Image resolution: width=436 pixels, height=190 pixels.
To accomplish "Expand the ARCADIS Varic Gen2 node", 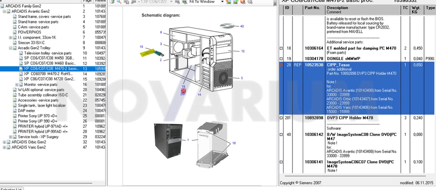I will [4, 147].
